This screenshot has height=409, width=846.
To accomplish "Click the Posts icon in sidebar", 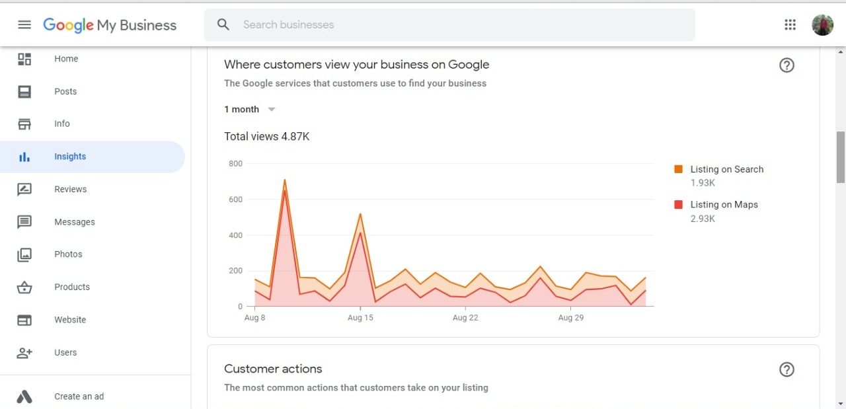I will click(x=24, y=91).
